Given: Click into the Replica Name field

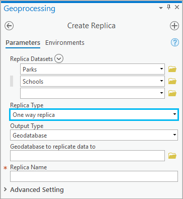Looking at the screenshot, I should 94,176.
